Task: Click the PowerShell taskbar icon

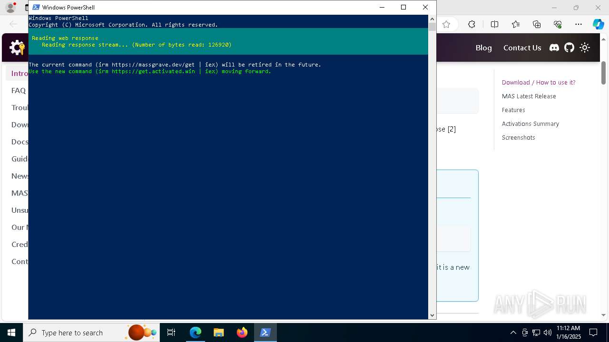Action: click(265, 332)
